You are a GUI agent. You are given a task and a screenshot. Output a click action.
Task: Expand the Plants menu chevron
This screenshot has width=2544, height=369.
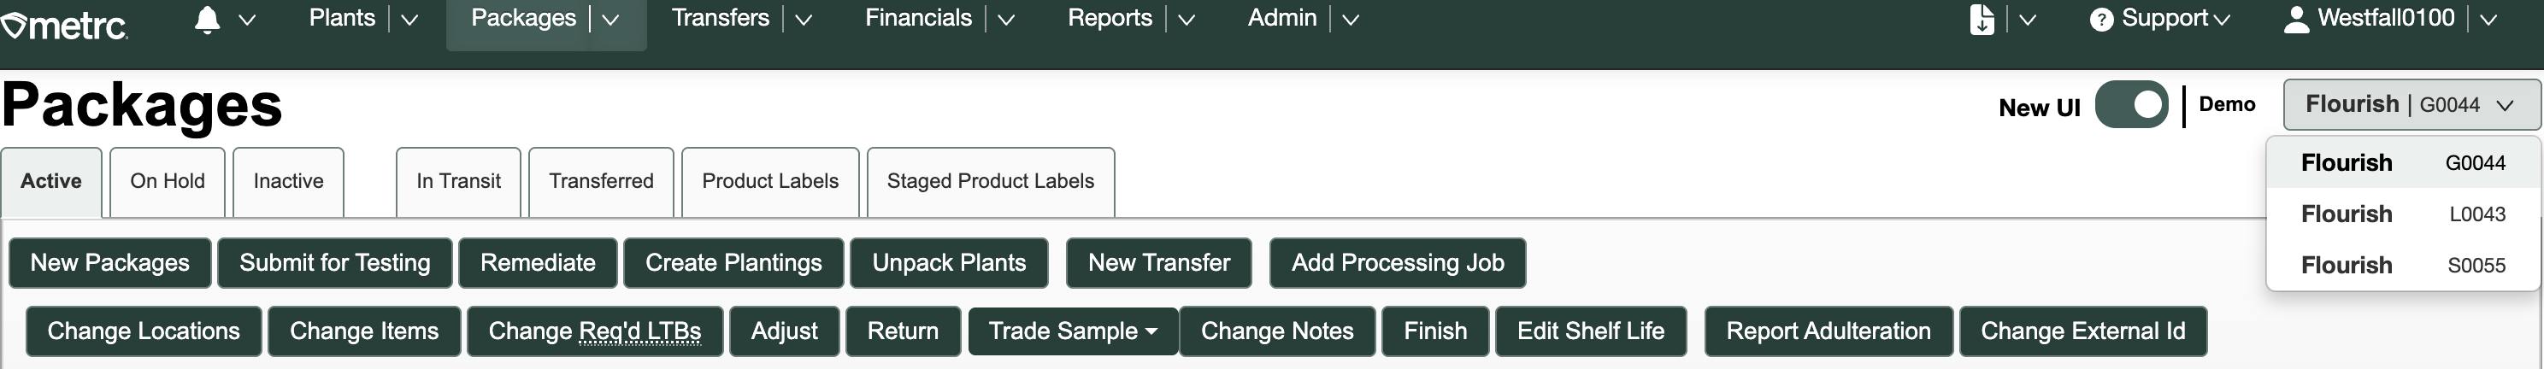pos(409,20)
